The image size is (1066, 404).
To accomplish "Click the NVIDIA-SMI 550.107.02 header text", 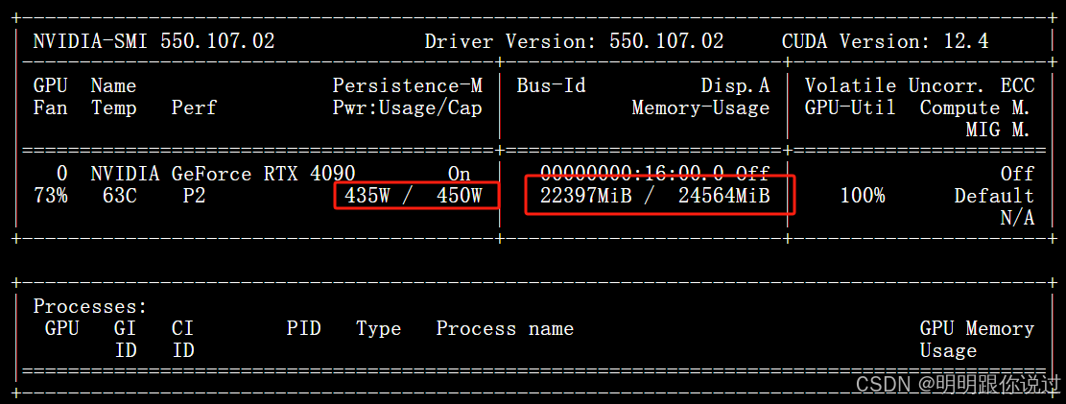I will 154,41.
